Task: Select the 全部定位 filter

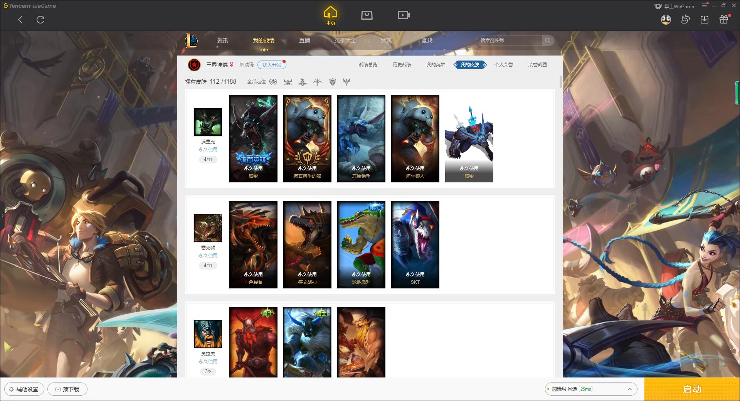Action: tap(256, 82)
